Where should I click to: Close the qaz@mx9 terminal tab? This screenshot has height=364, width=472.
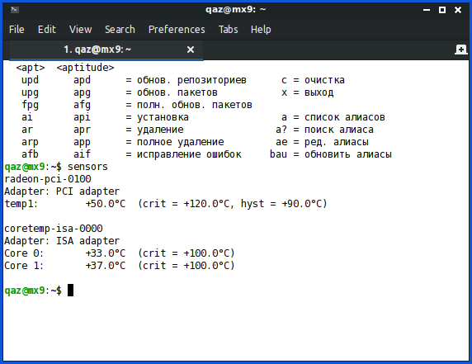pyautogui.click(x=191, y=50)
